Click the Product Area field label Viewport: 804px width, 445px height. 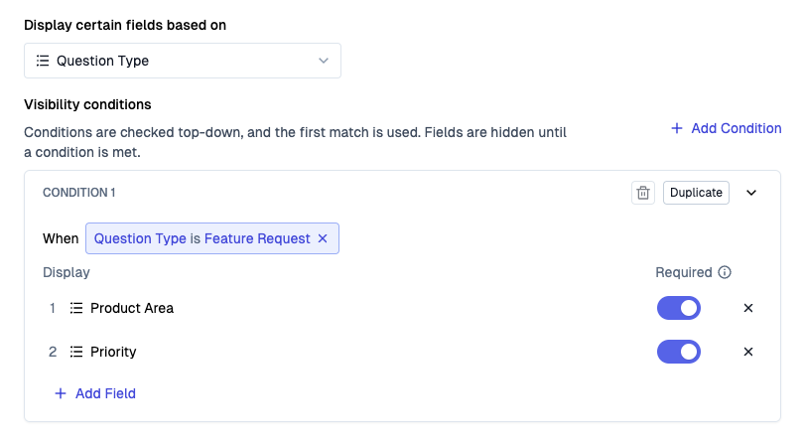point(132,308)
